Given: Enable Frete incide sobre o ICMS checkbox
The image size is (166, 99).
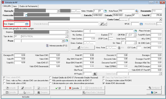Looking at the screenshot, I should [4, 83].
